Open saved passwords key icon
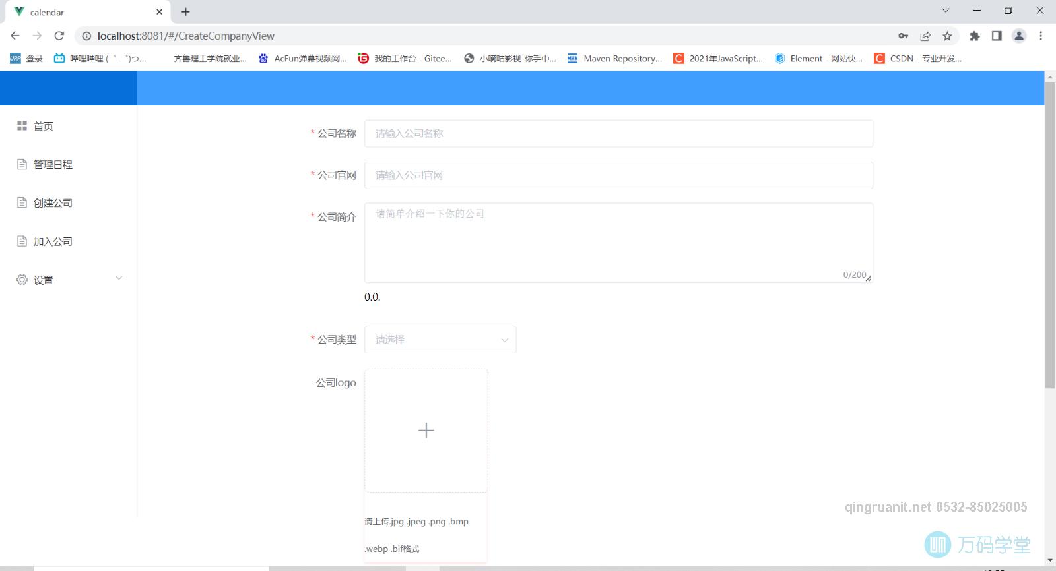 pos(904,36)
